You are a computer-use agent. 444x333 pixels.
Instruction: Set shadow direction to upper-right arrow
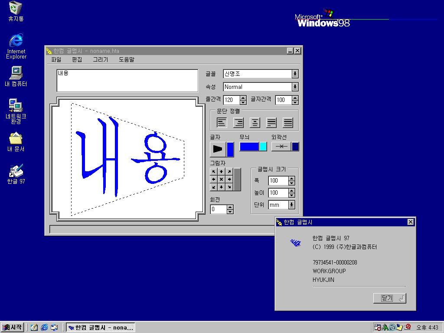tap(229, 172)
